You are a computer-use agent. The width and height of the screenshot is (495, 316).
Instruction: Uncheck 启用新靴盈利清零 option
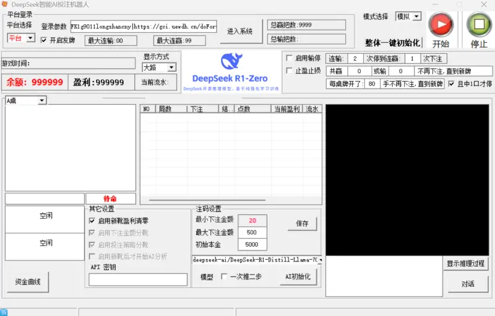[92, 221]
